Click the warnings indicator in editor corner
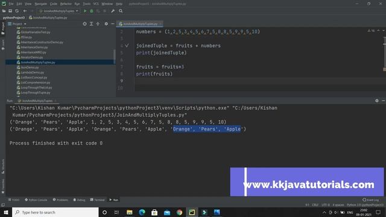This screenshot has width=386, height=217. pyautogui.click(x=371, y=31)
